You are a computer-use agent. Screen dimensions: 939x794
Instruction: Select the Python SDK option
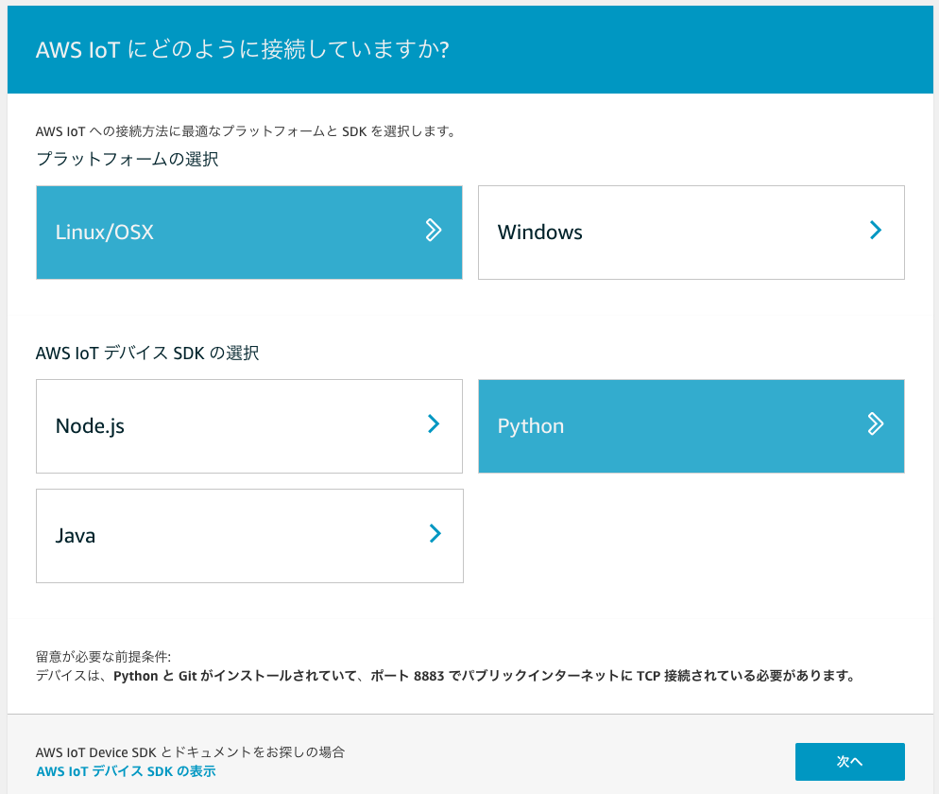tap(691, 425)
